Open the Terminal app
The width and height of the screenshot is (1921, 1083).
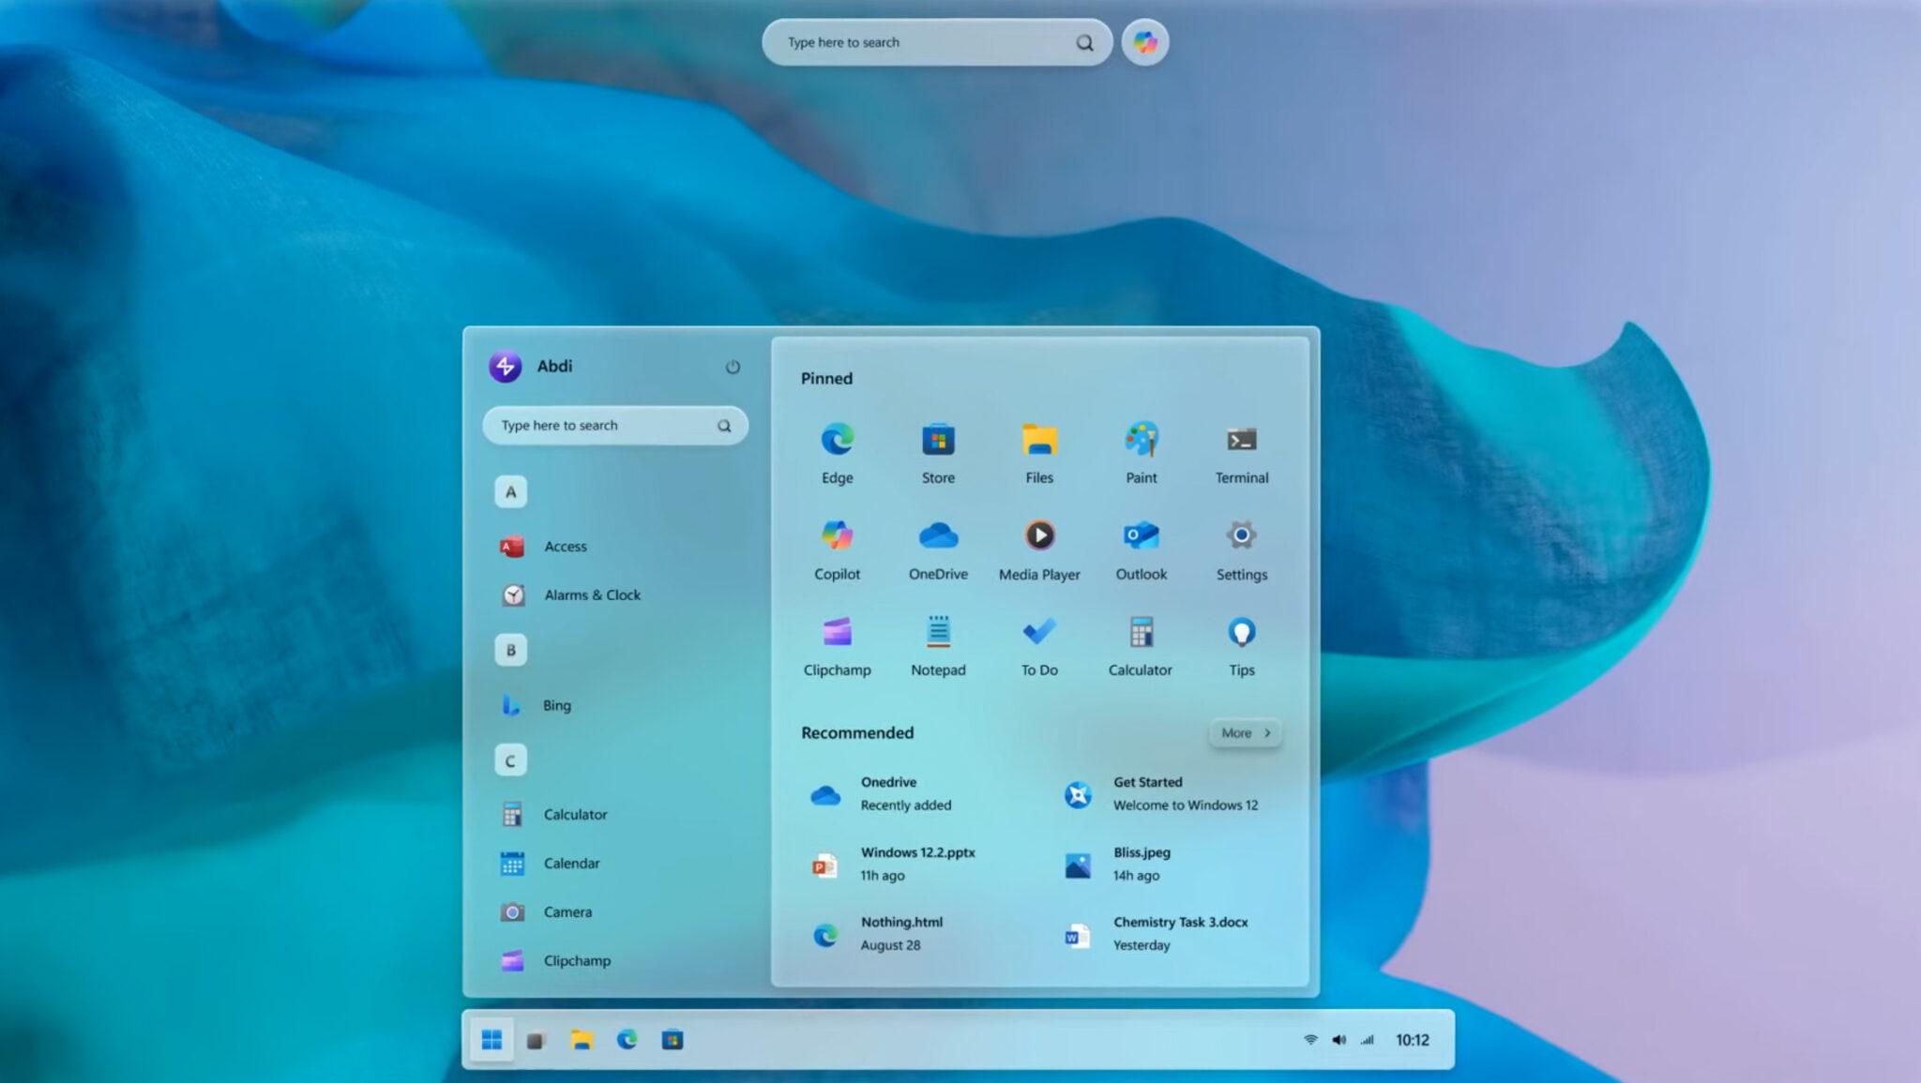point(1241,441)
